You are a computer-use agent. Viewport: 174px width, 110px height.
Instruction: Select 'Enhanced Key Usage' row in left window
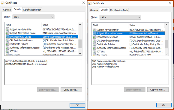[x=42, y=37]
